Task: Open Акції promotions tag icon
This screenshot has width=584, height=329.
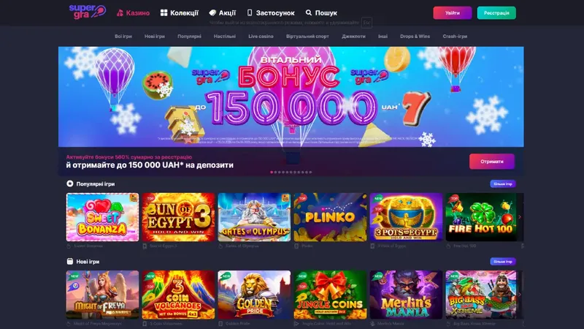Action: [212, 12]
